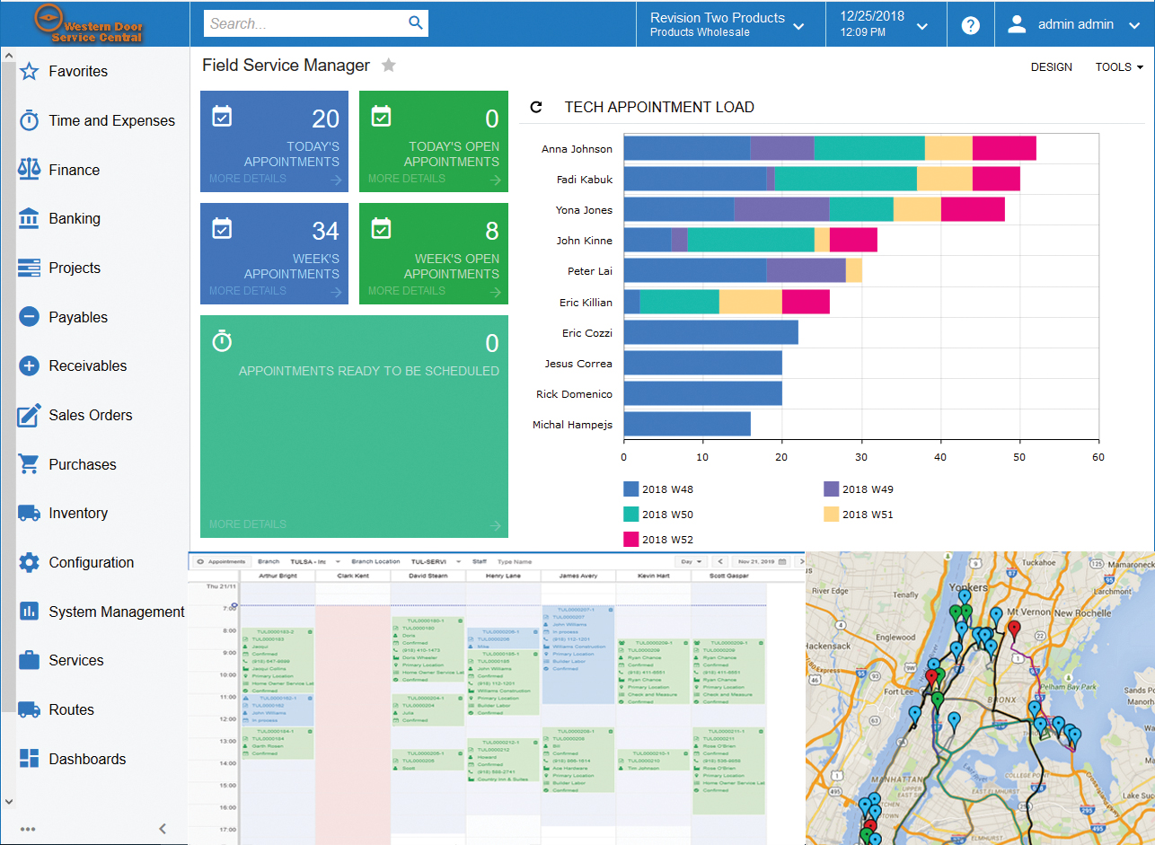The width and height of the screenshot is (1155, 845).
Task: Go to the Banking module
Action: pos(75,218)
